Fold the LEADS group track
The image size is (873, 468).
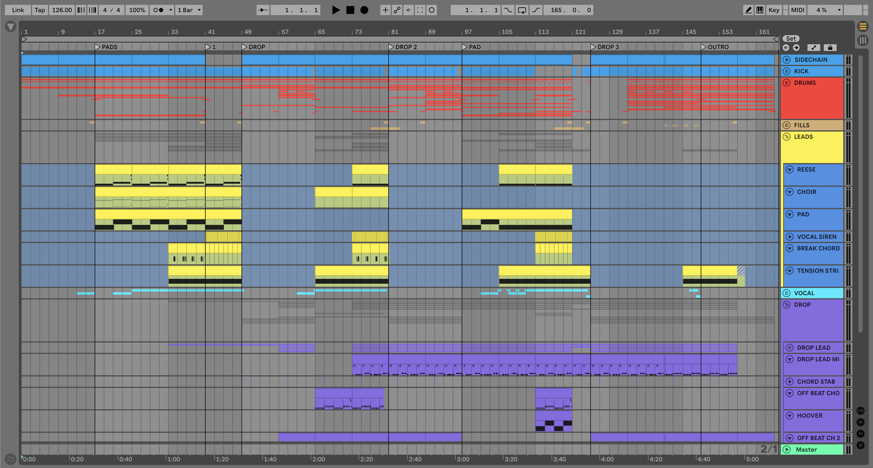pyautogui.click(x=787, y=137)
